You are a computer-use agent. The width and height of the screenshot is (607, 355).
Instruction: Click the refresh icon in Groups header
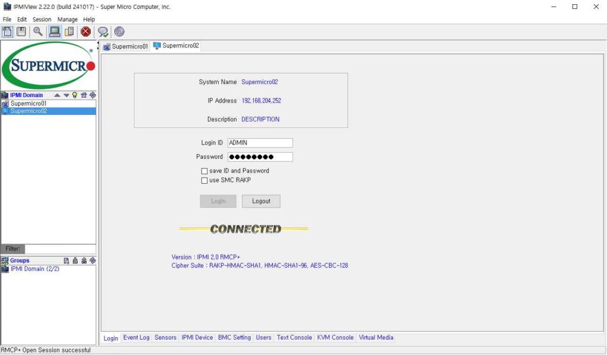point(92,261)
